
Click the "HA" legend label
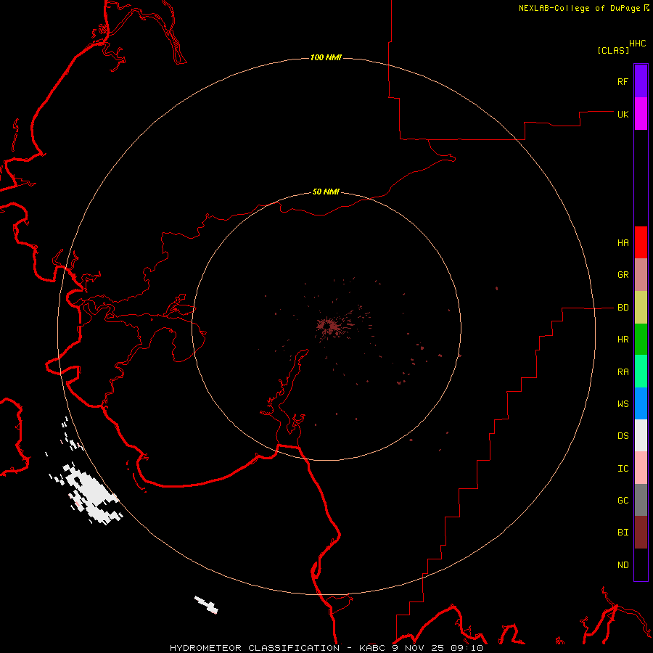coord(623,243)
